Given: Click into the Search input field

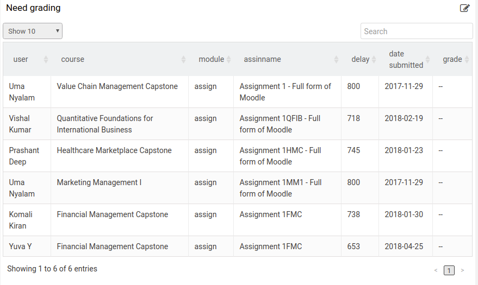Looking at the screenshot, I should tap(417, 31).
